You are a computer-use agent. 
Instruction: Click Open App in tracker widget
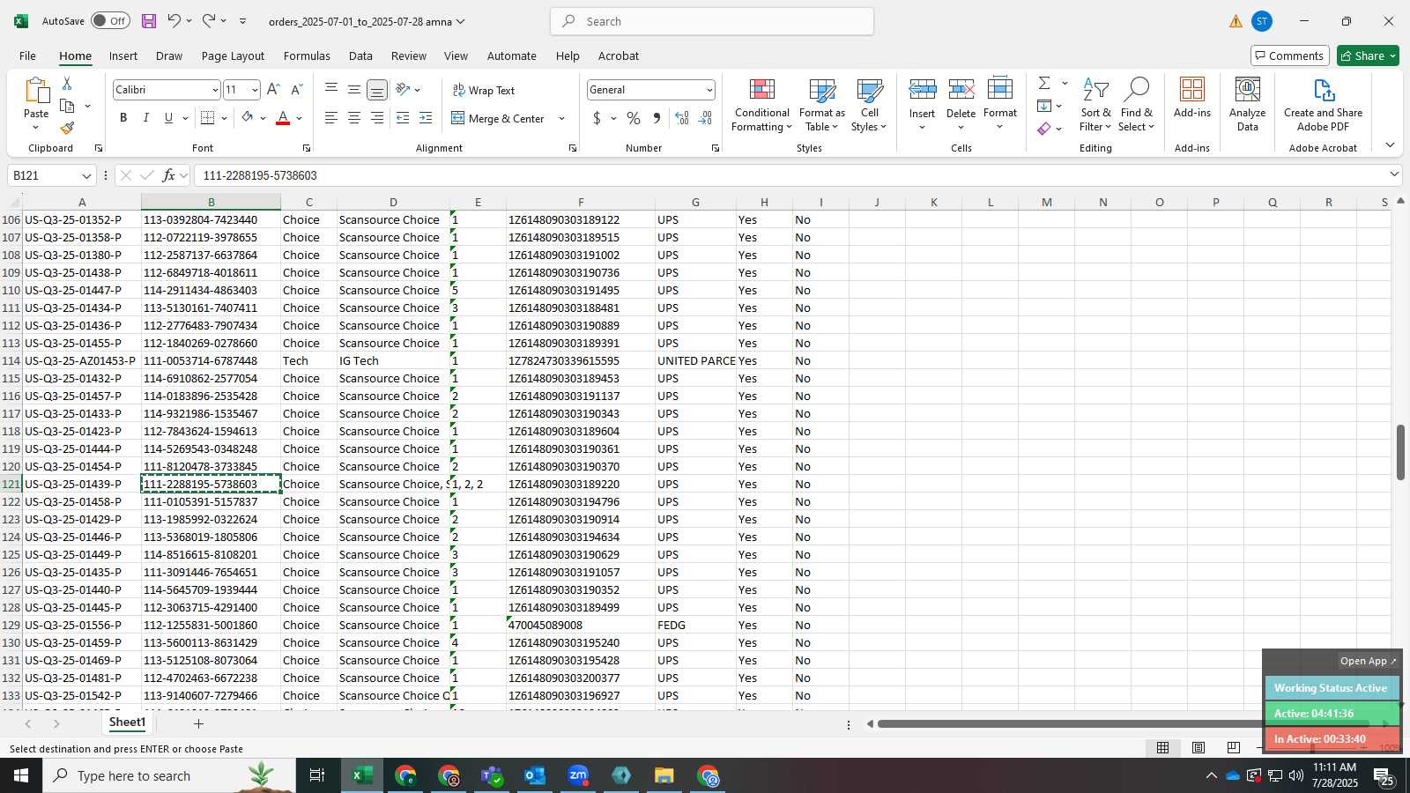click(1368, 661)
